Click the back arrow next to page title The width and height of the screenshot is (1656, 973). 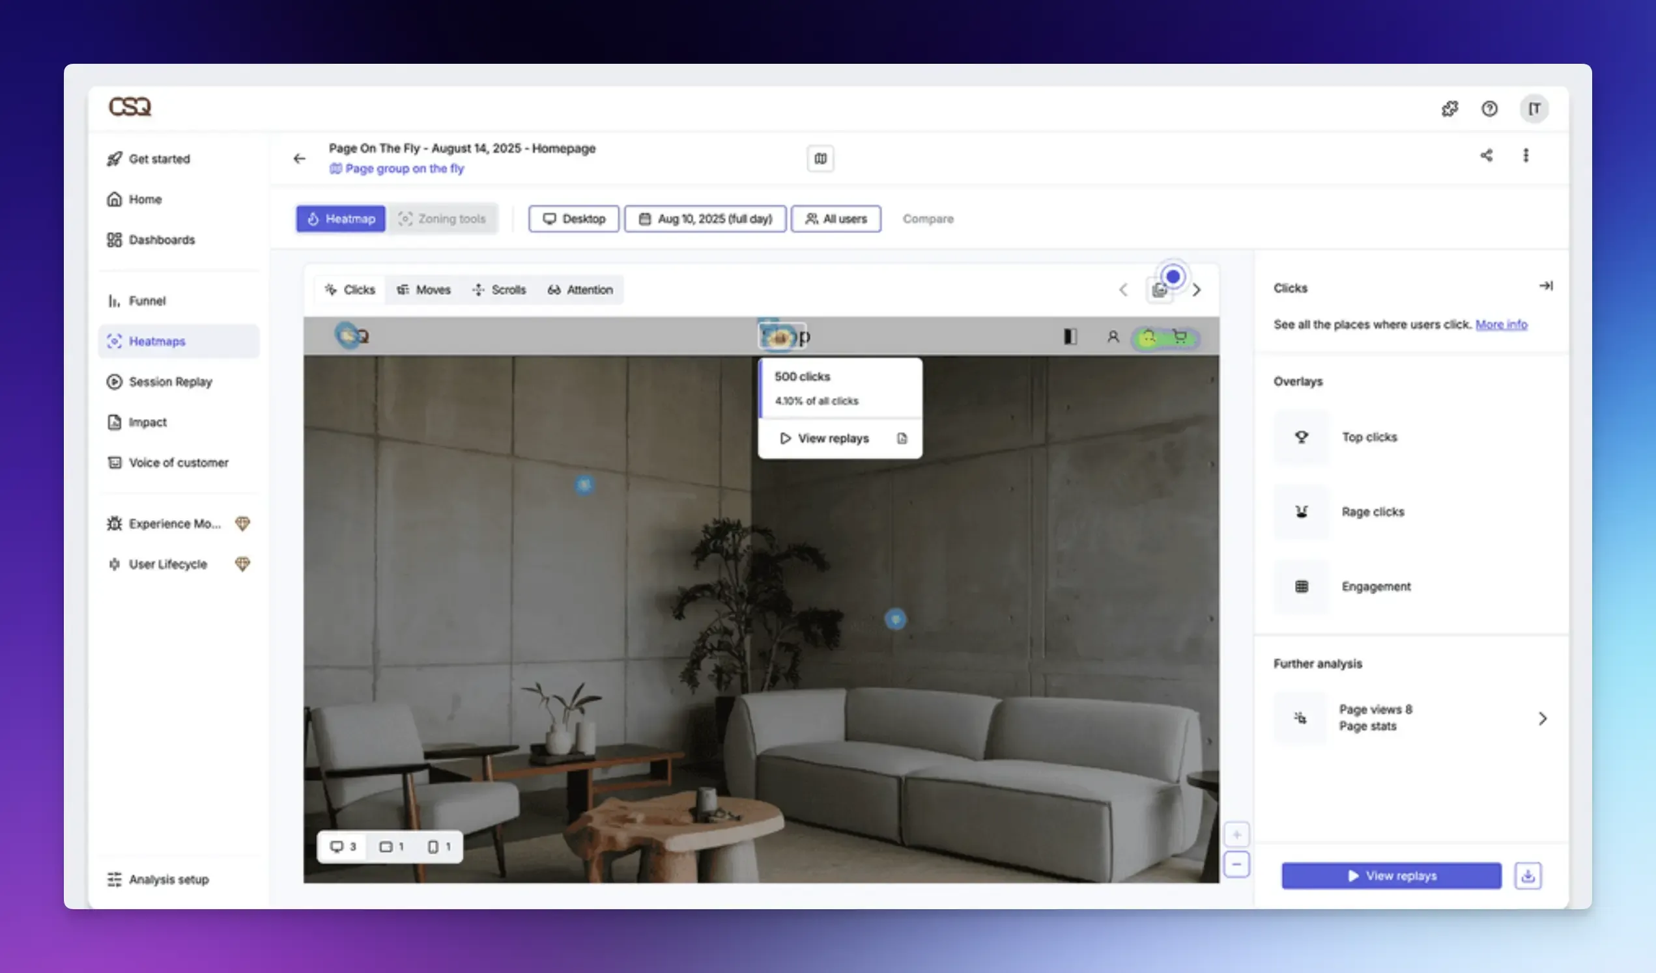(300, 158)
